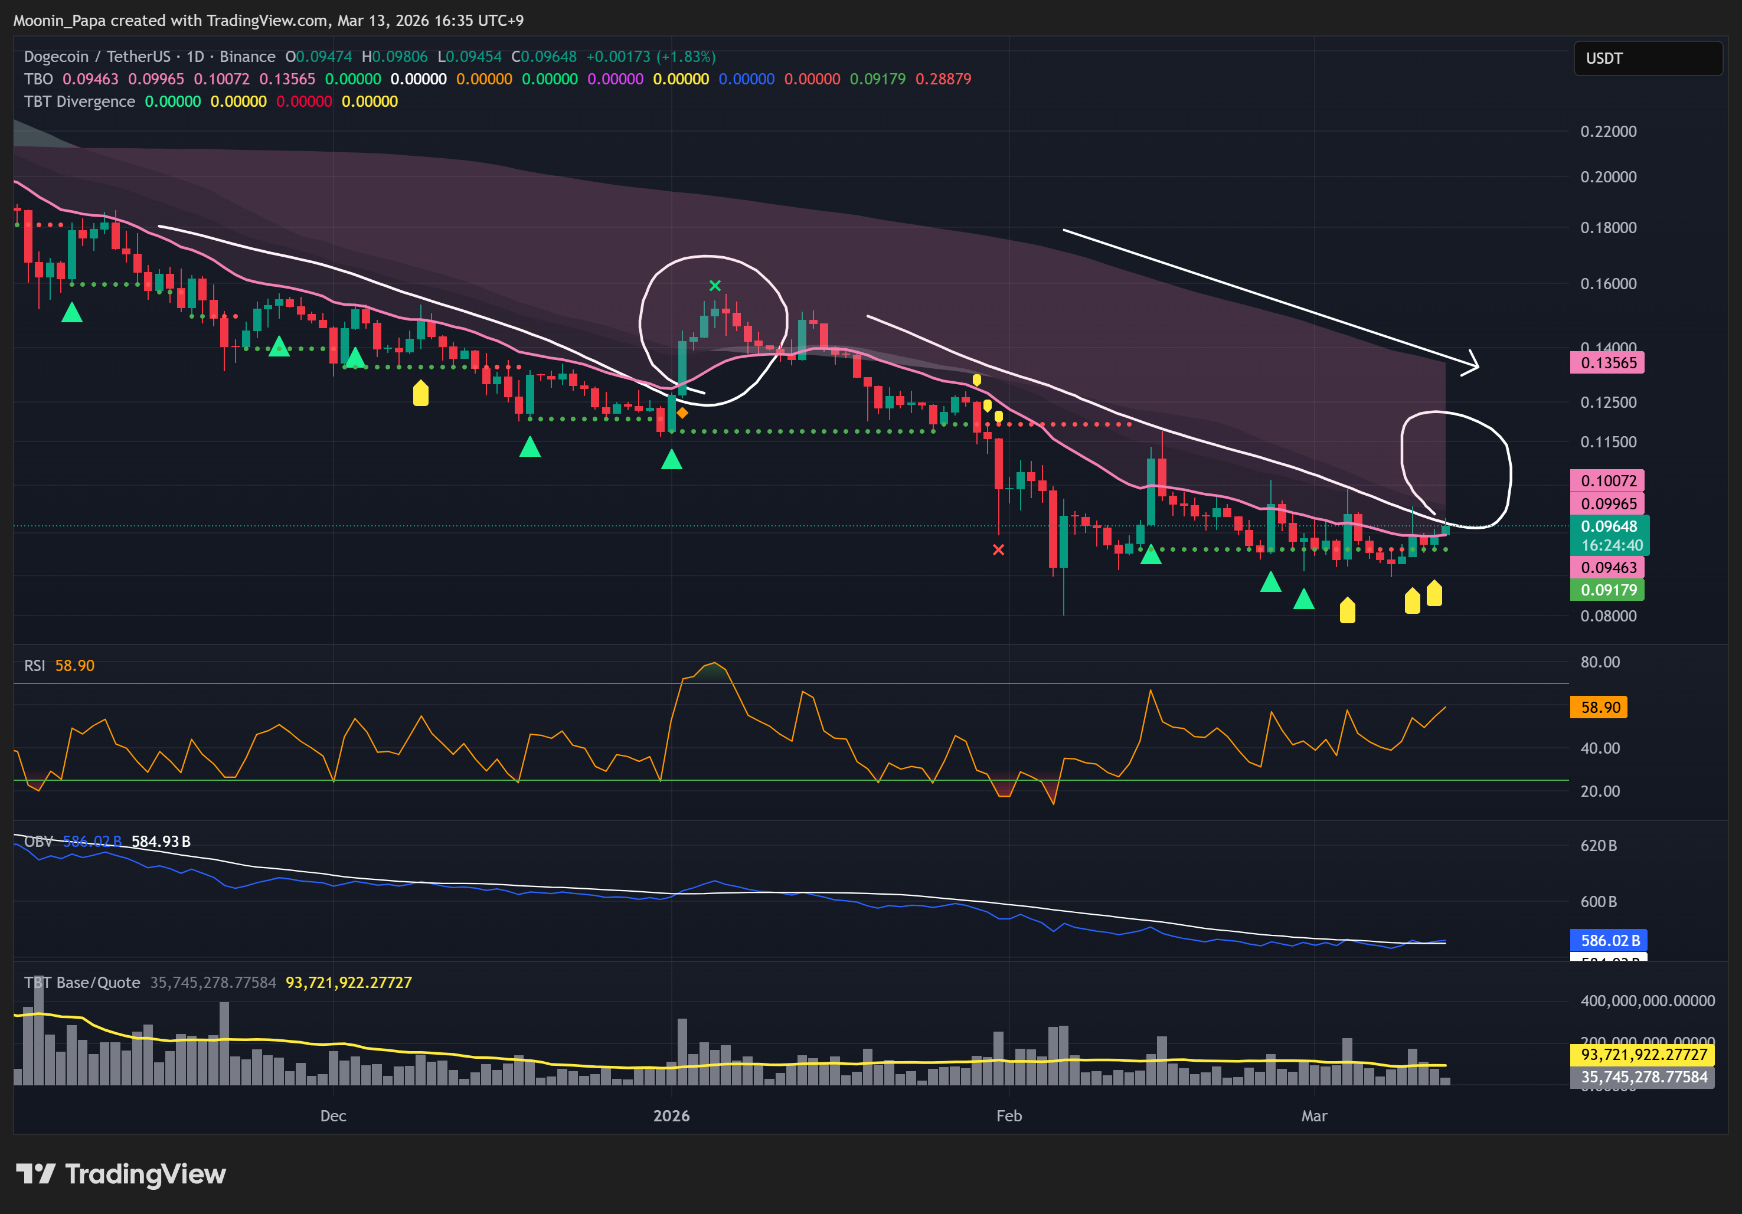This screenshot has width=1742, height=1214.
Task: Click the Dogecoin / TetherUS symbol title
Action: point(97,57)
